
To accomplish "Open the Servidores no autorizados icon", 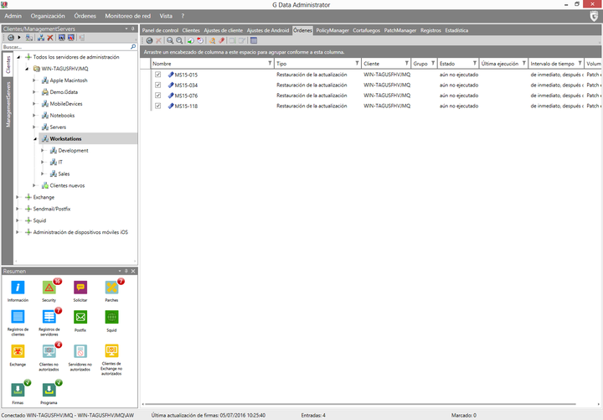I will [x=80, y=351].
